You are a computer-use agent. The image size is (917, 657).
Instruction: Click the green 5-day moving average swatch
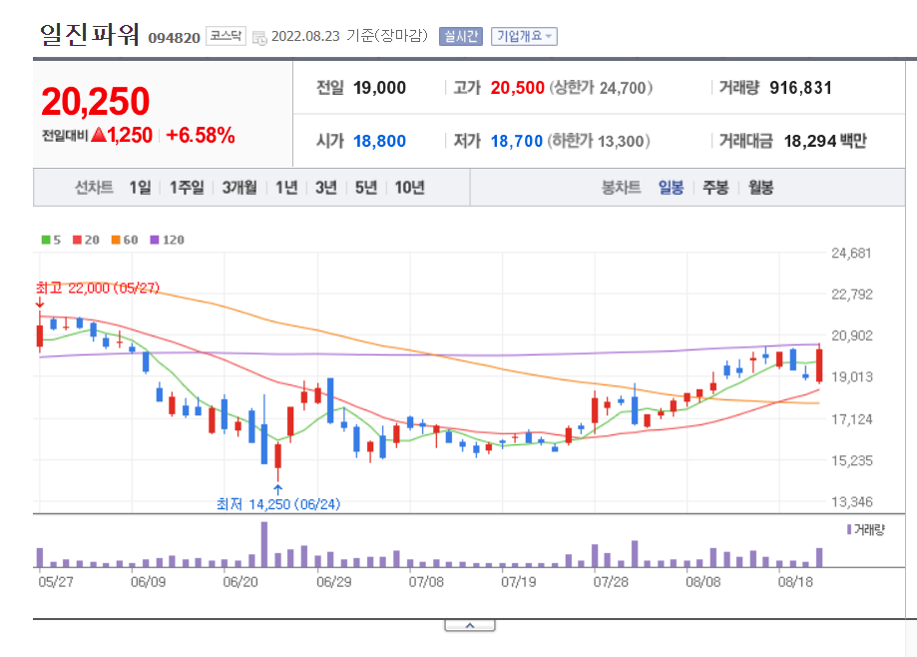(46, 240)
